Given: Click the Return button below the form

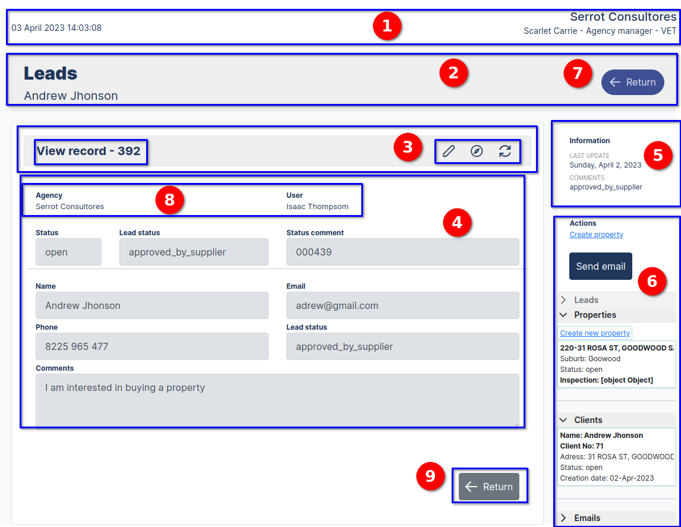Looking at the screenshot, I should click(490, 486).
